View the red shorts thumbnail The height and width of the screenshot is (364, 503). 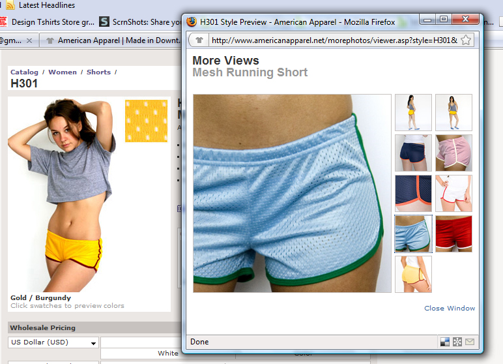[453, 234]
